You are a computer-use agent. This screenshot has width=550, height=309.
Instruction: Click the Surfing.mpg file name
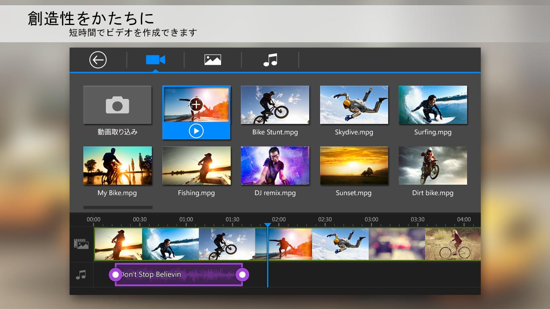coord(433,132)
